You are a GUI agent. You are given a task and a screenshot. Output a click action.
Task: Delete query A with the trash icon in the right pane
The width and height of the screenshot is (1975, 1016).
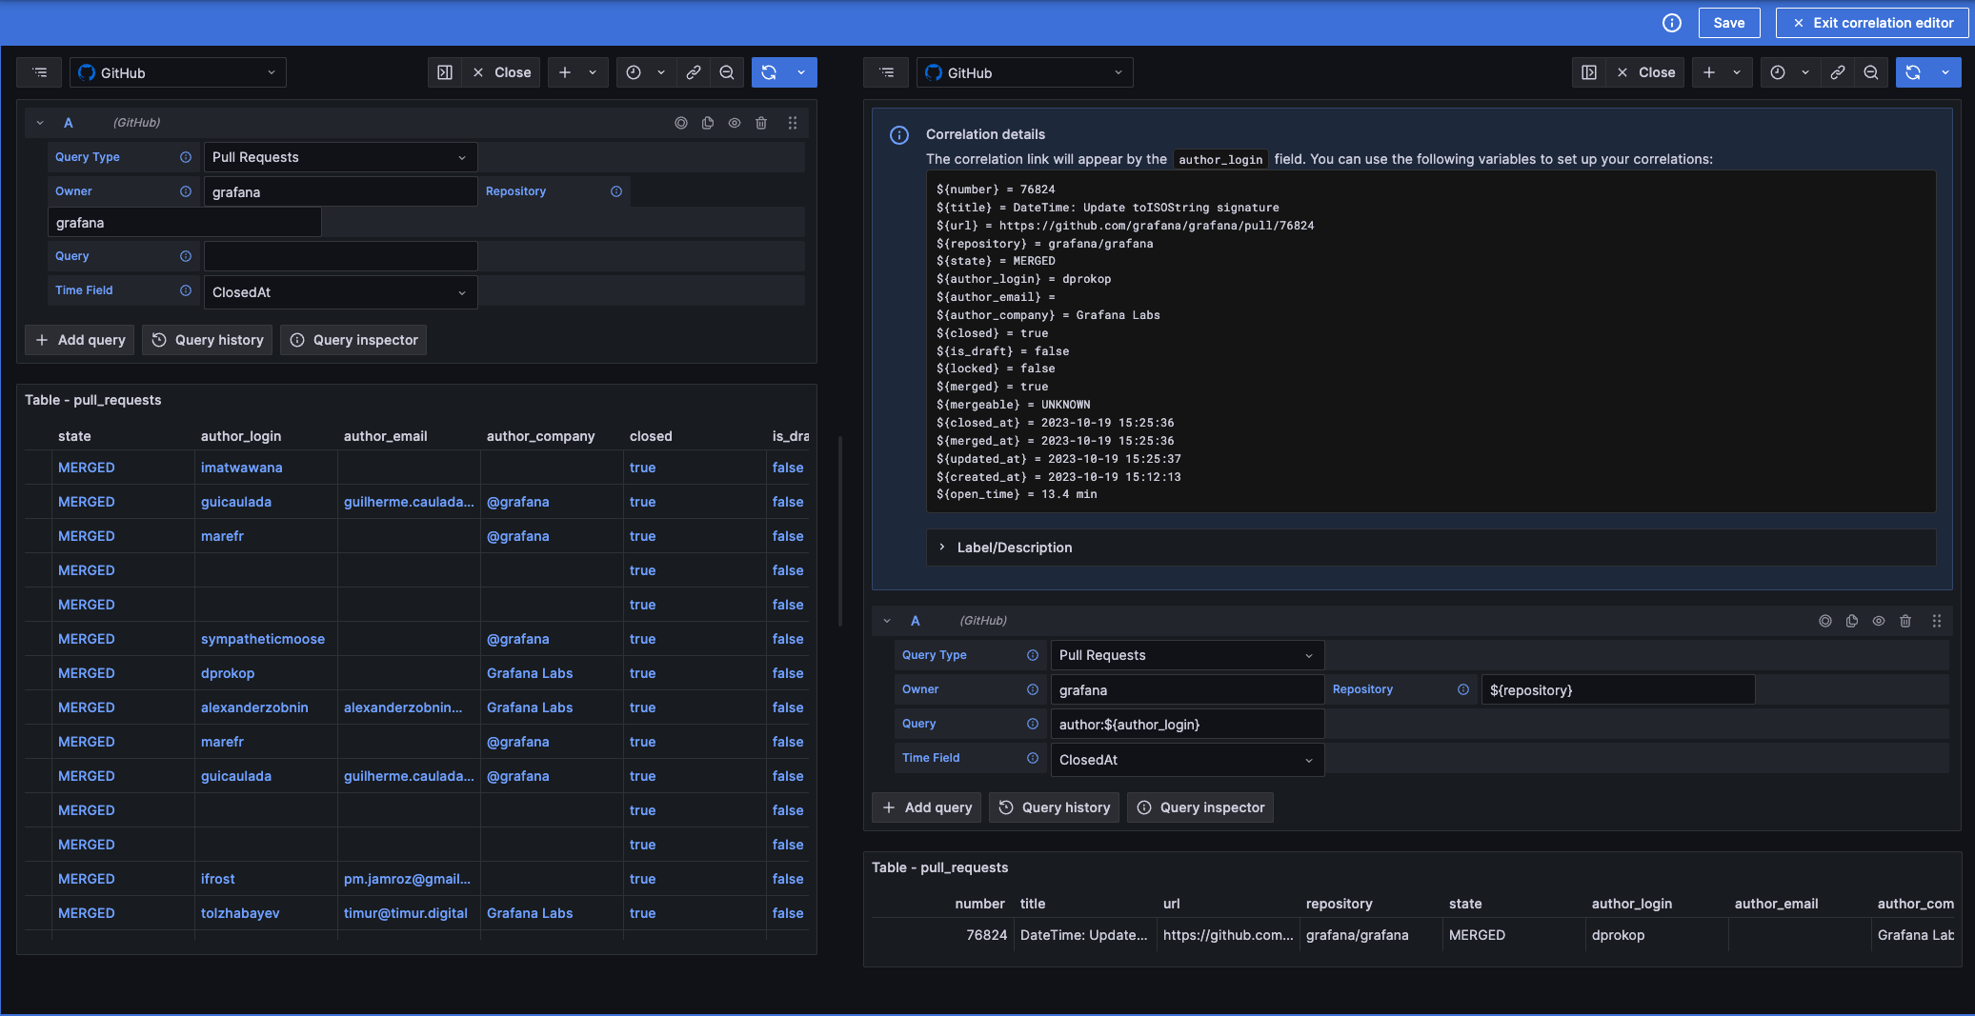click(1904, 621)
